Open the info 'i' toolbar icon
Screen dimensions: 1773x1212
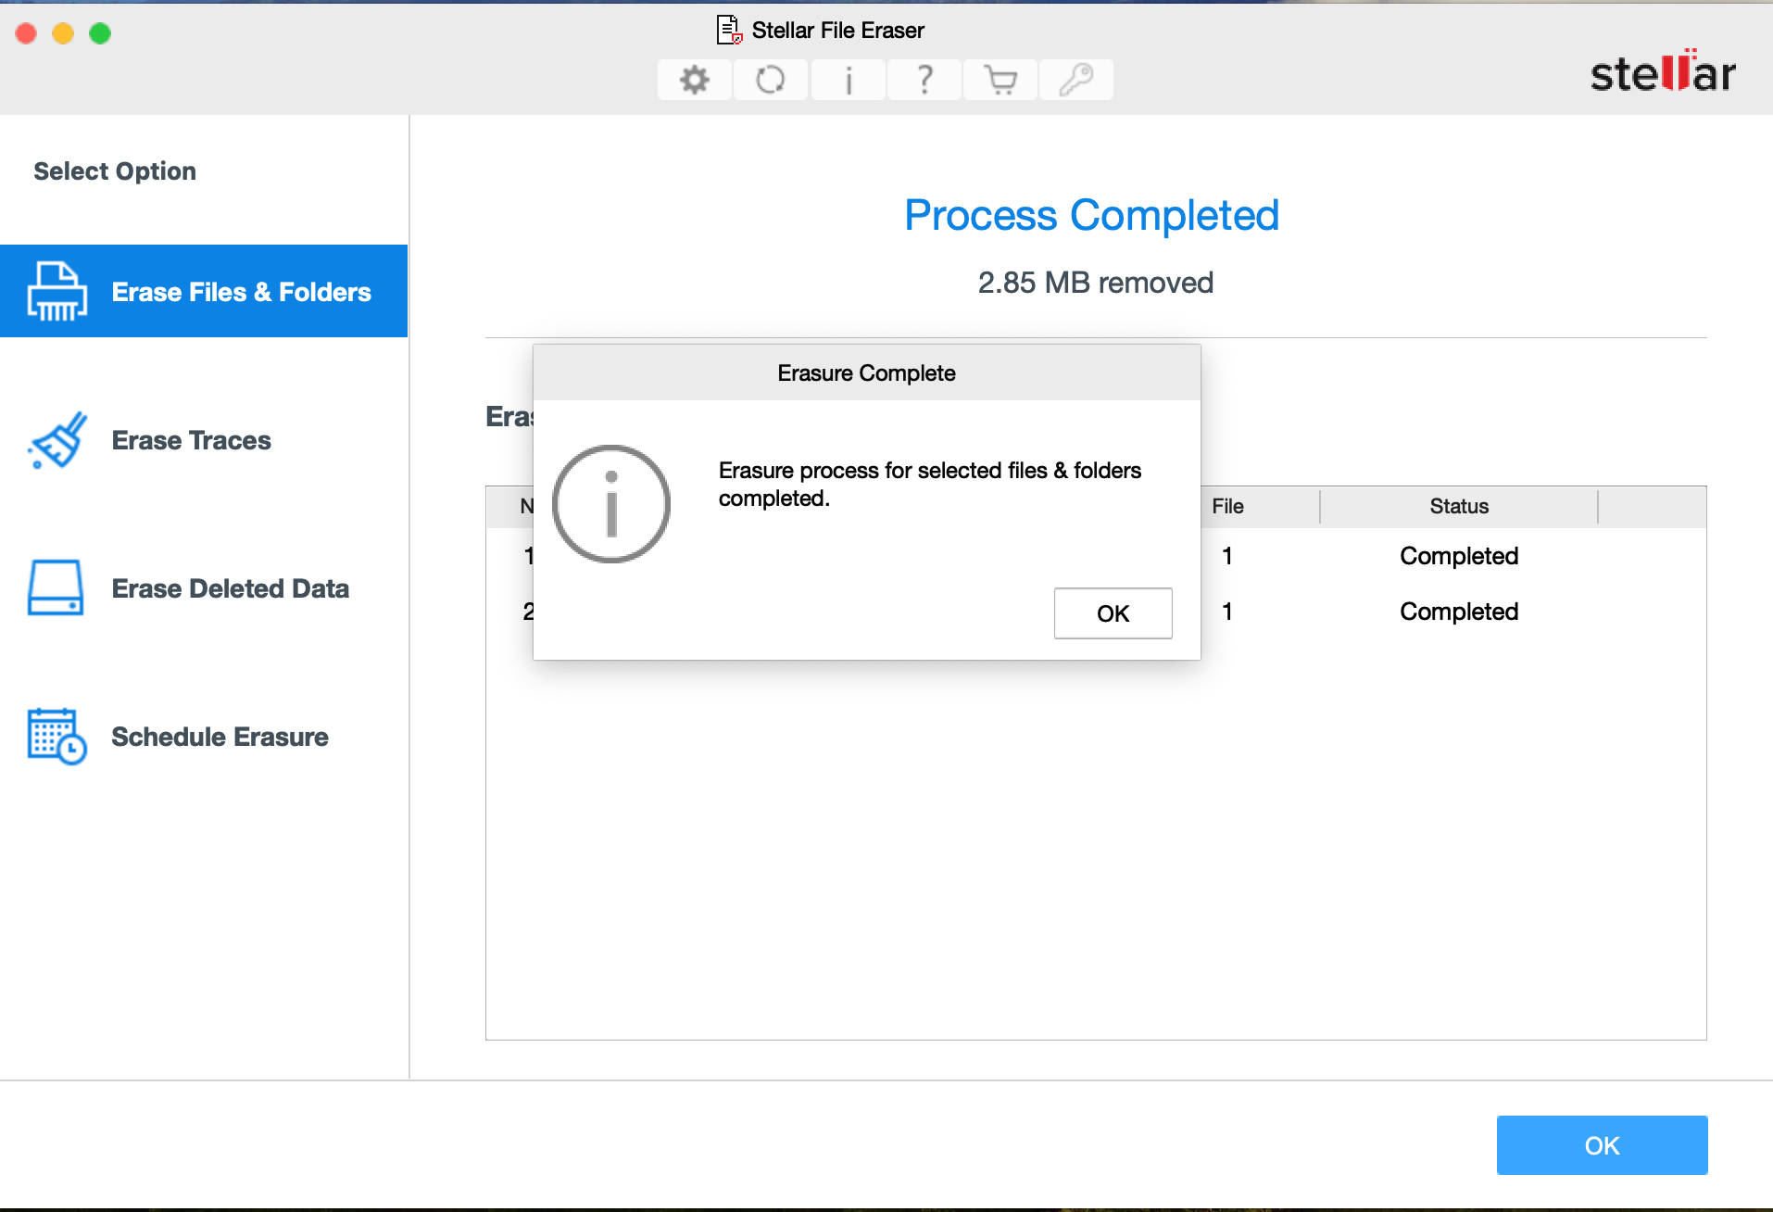848,80
